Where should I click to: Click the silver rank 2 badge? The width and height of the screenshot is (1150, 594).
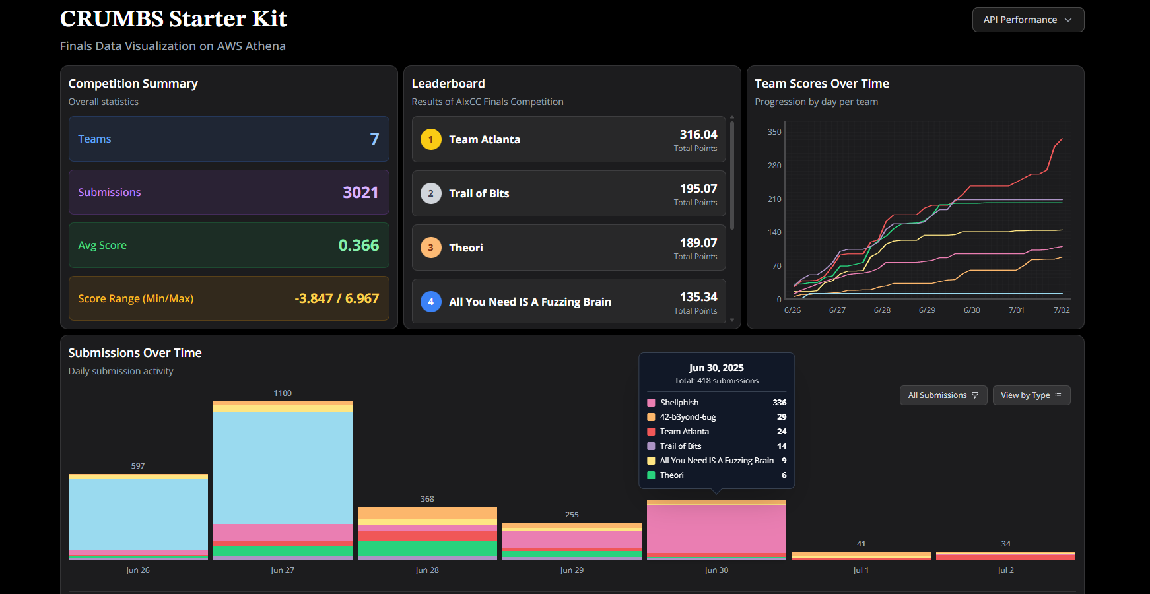431,193
